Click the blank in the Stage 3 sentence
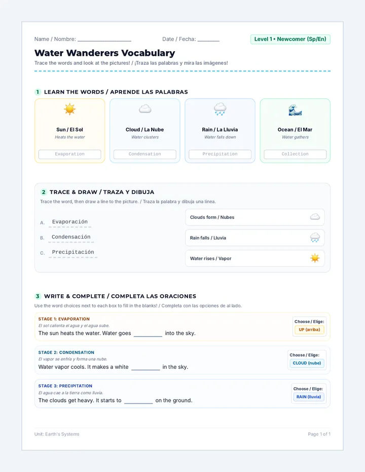This screenshot has width=365, height=472. point(138,401)
